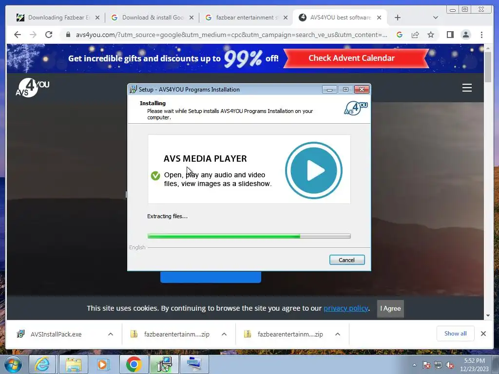Click the AVS4YOU logo on the website
Screen dimensions: 499x374
click(x=33, y=88)
